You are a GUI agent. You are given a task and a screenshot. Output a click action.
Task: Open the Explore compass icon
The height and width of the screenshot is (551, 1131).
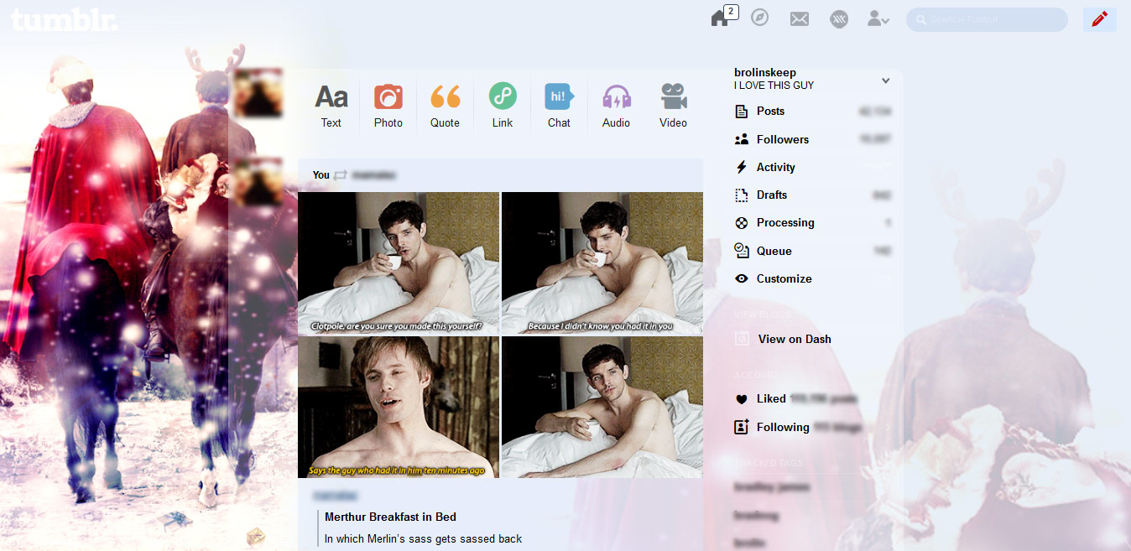click(759, 18)
